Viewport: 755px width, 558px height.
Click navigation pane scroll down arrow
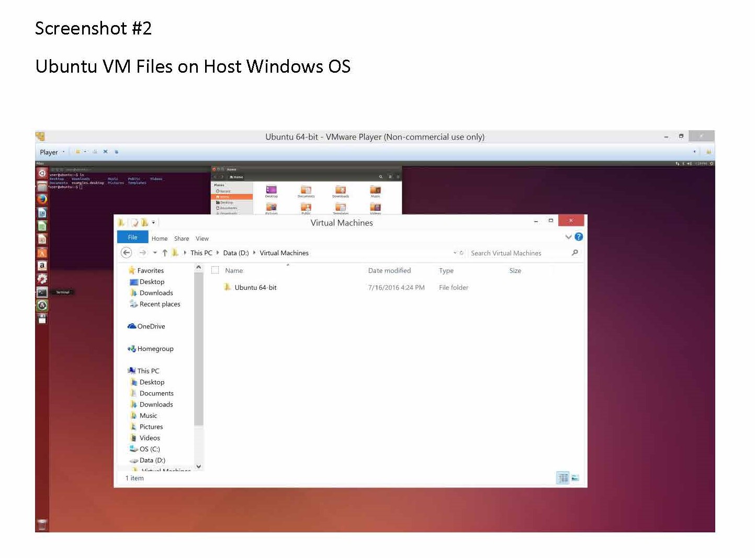pos(198,466)
